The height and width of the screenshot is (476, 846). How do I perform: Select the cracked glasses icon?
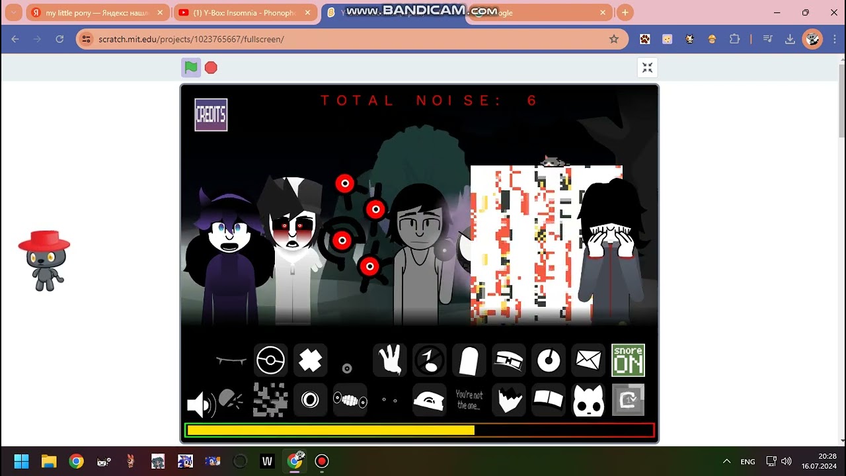(x=509, y=361)
